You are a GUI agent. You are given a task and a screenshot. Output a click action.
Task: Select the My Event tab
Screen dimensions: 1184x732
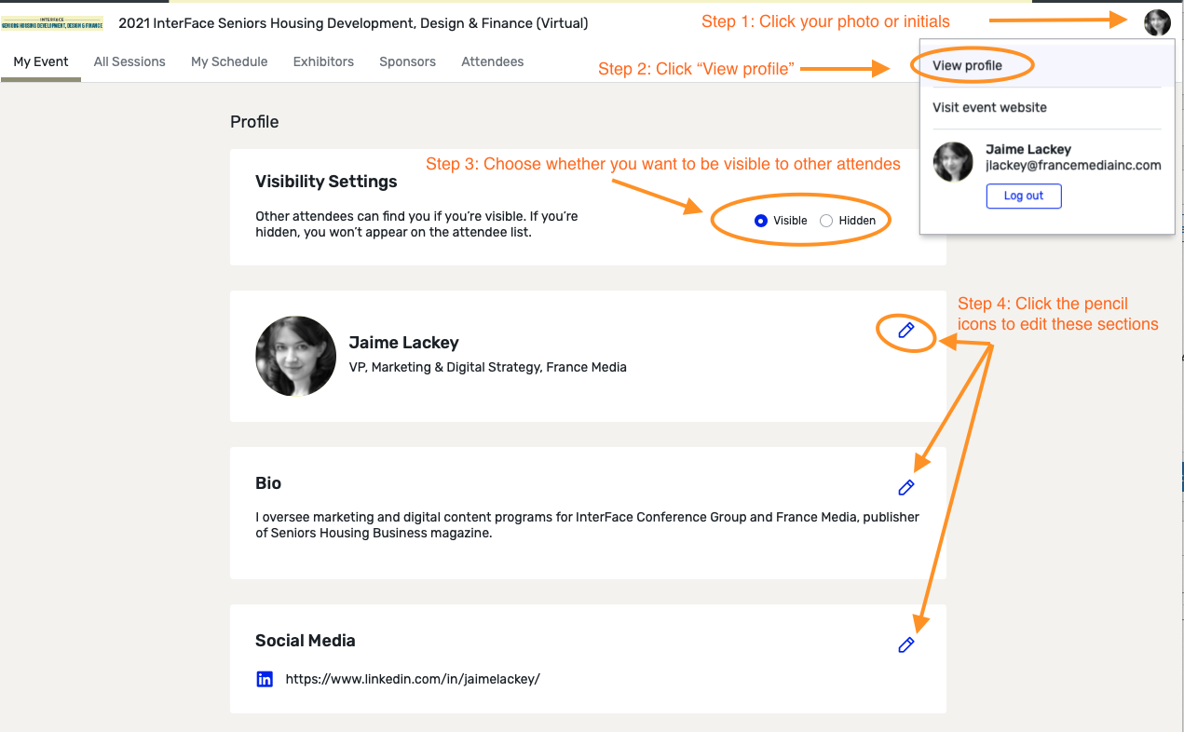[x=41, y=61]
